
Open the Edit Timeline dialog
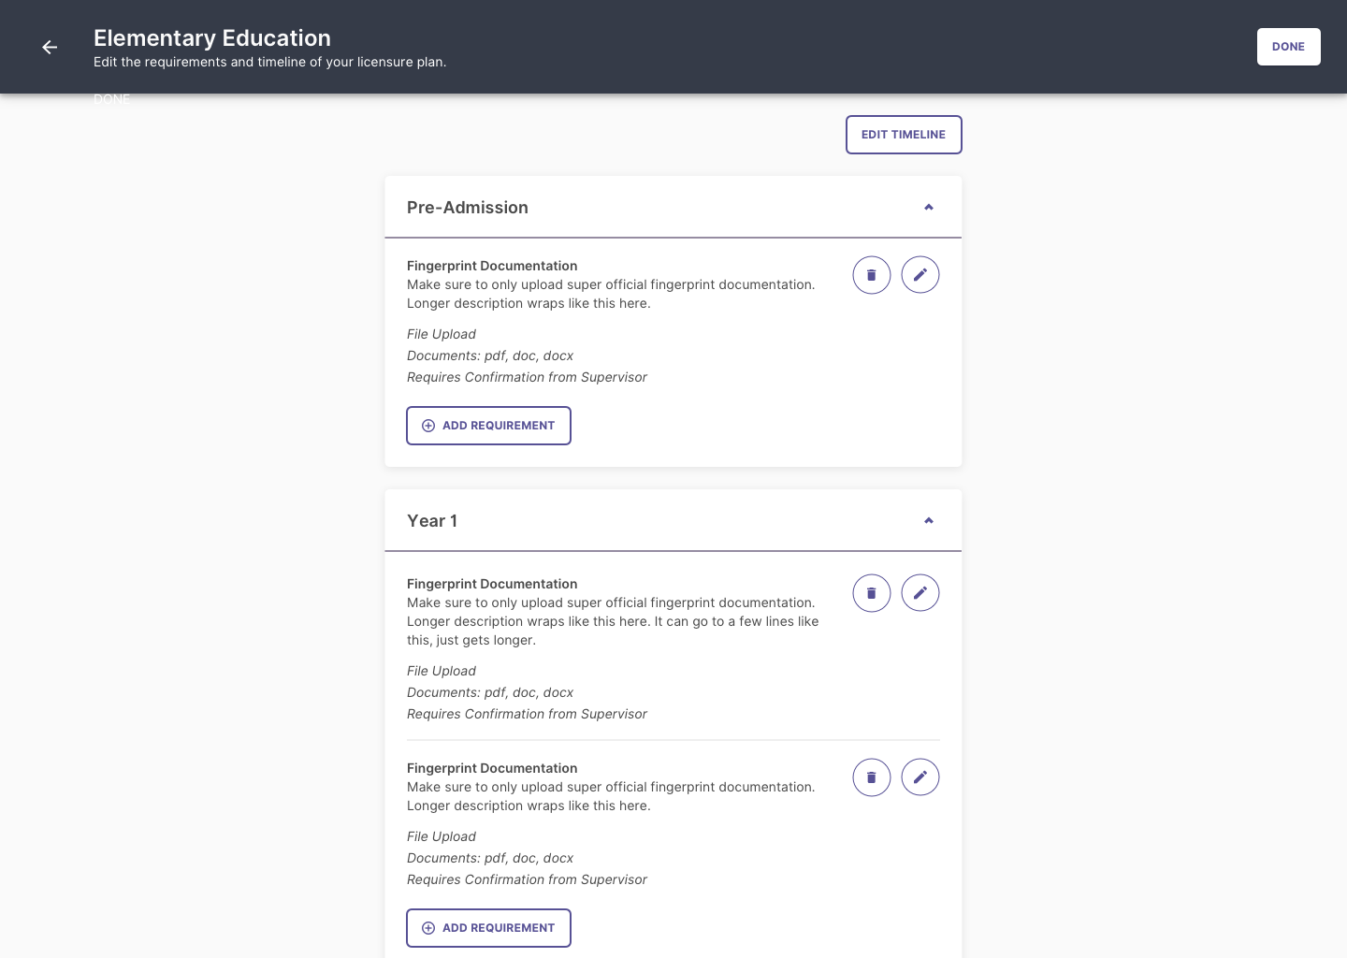[x=904, y=135]
